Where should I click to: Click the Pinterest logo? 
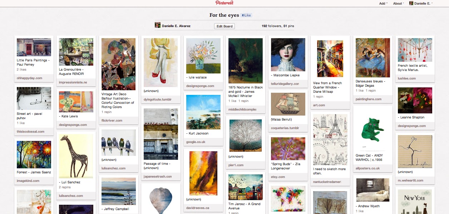coord(224,3)
